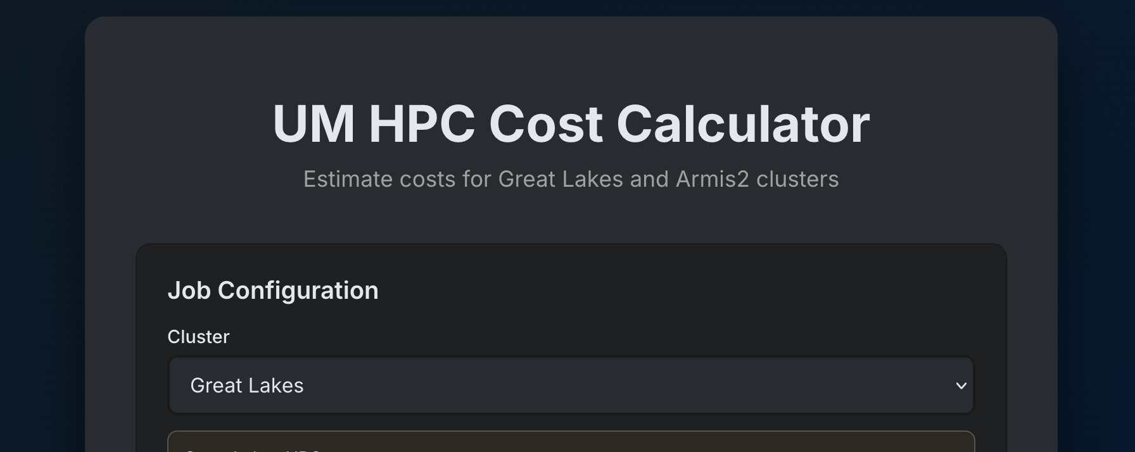Click the top of the configuration section

point(570,266)
